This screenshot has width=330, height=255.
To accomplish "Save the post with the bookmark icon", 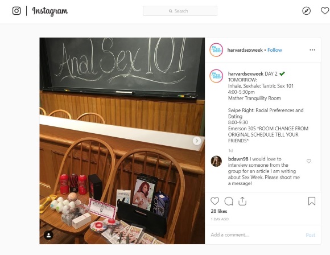I will (x=312, y=201).
